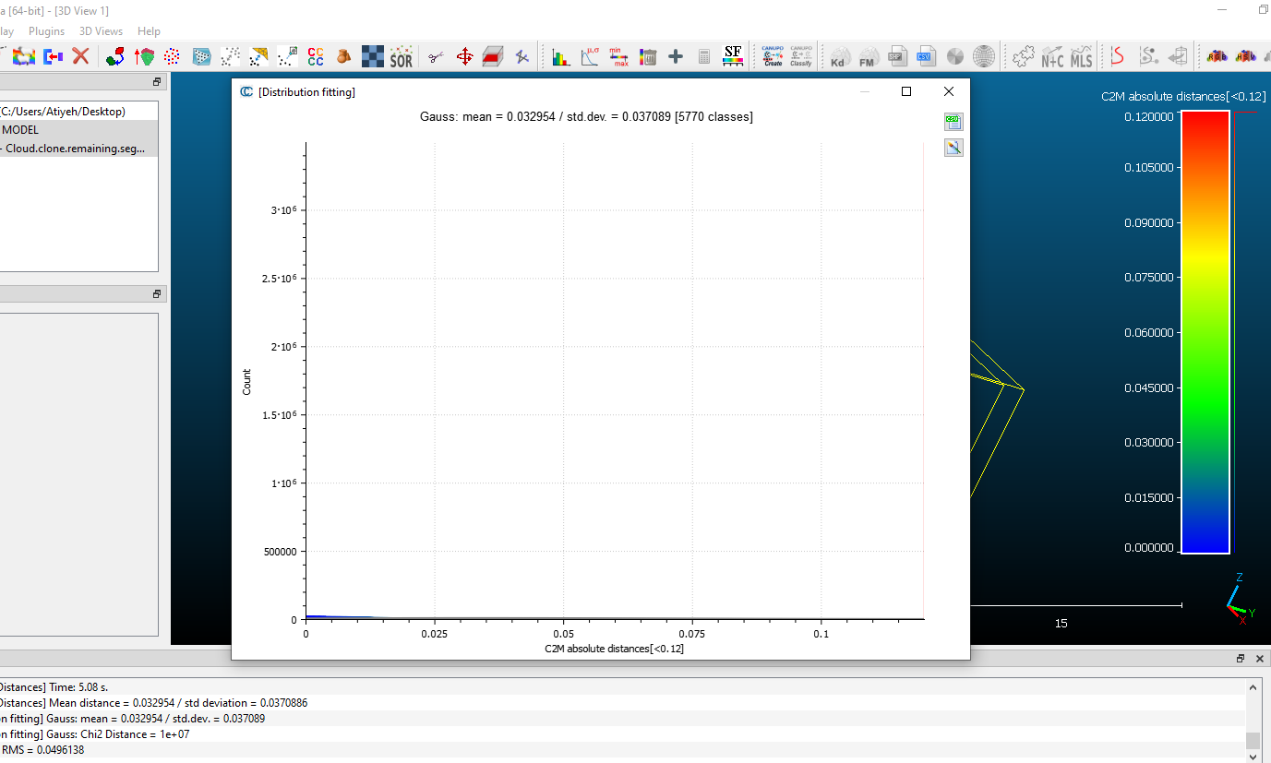Viewport: 1271px width, 763px height.
Task: Click the translate/rotate red arrows icon
Action: pyautogui.click(x=465, y=57)
